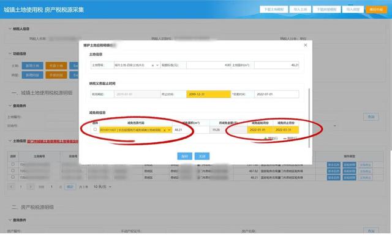The image size is (392, 235).
Task: Collapse the 纳税人信息 section chevron
Action: click(10, 29)
